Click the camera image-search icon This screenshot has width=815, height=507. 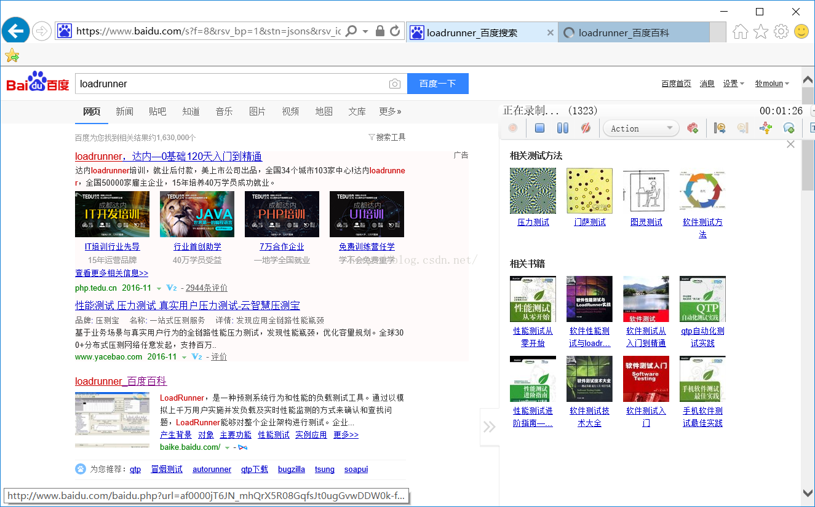[395, 84]
